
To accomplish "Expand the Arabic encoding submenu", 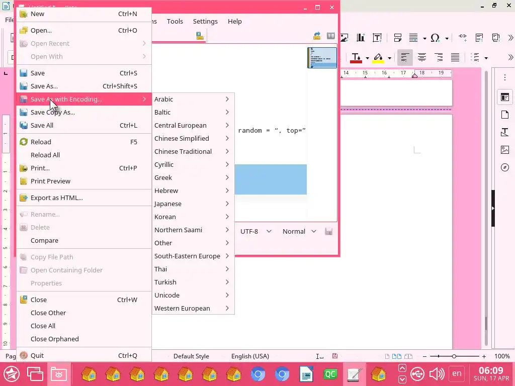I will pyautogui.click(x=193, y=99).
